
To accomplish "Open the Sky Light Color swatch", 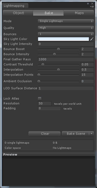I will click(63, 39).
